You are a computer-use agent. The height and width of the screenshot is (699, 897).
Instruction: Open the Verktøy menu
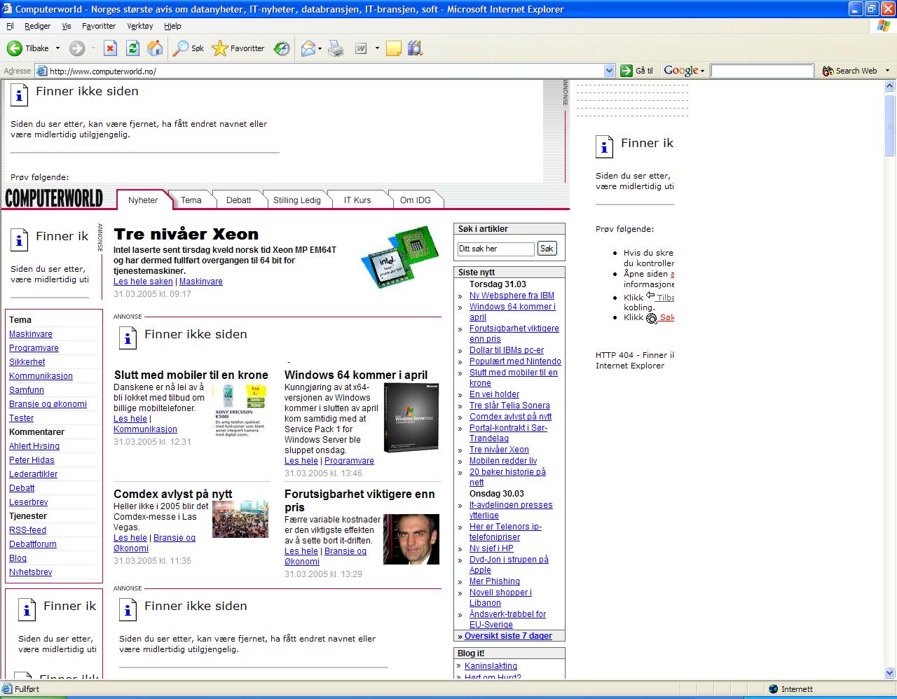(x=140, y=26)
